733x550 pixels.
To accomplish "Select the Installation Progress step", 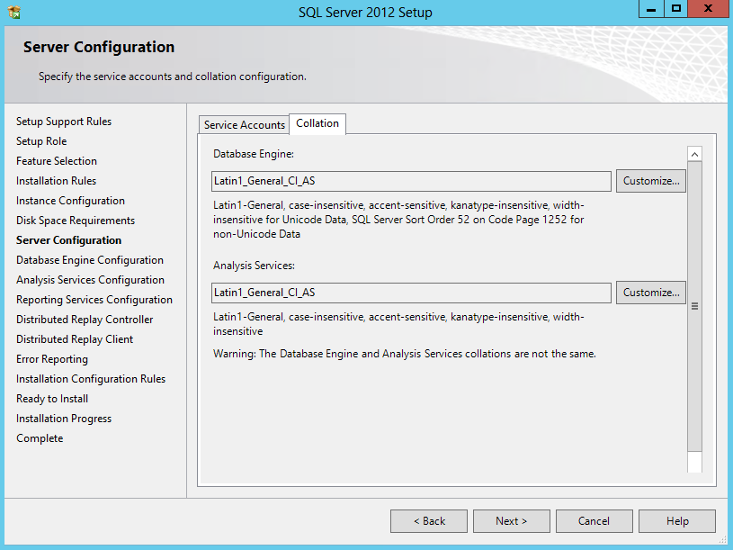I will (64, 419).
